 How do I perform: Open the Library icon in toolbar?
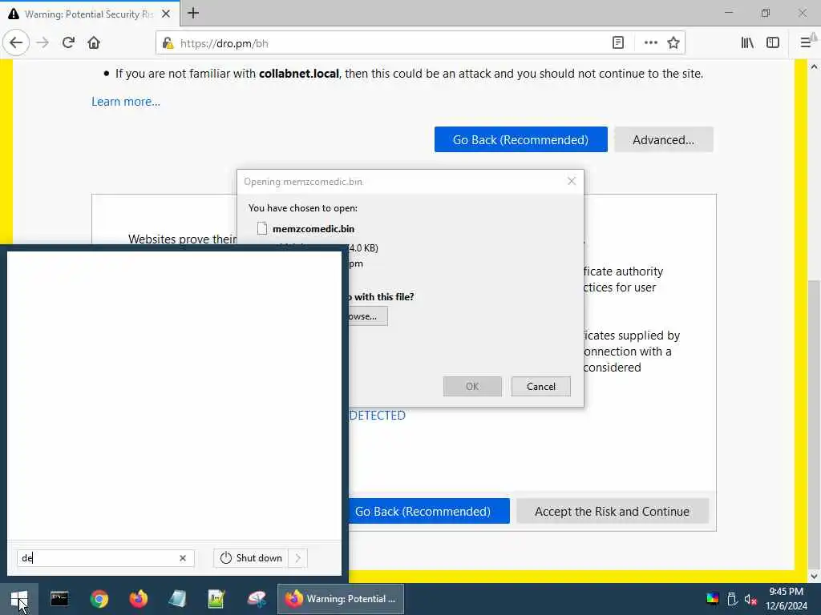pos(747,43)
